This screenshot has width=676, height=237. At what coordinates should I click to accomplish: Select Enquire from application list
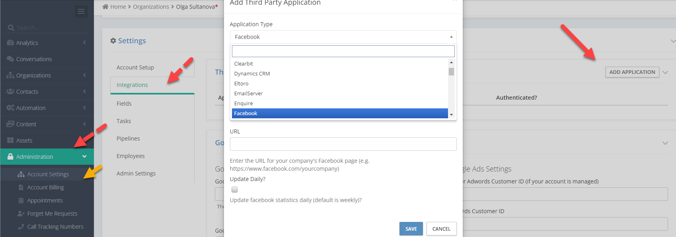[x=340, y=103]
